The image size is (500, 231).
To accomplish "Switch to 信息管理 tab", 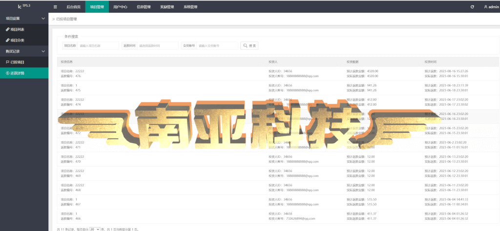I will [144, 7].
